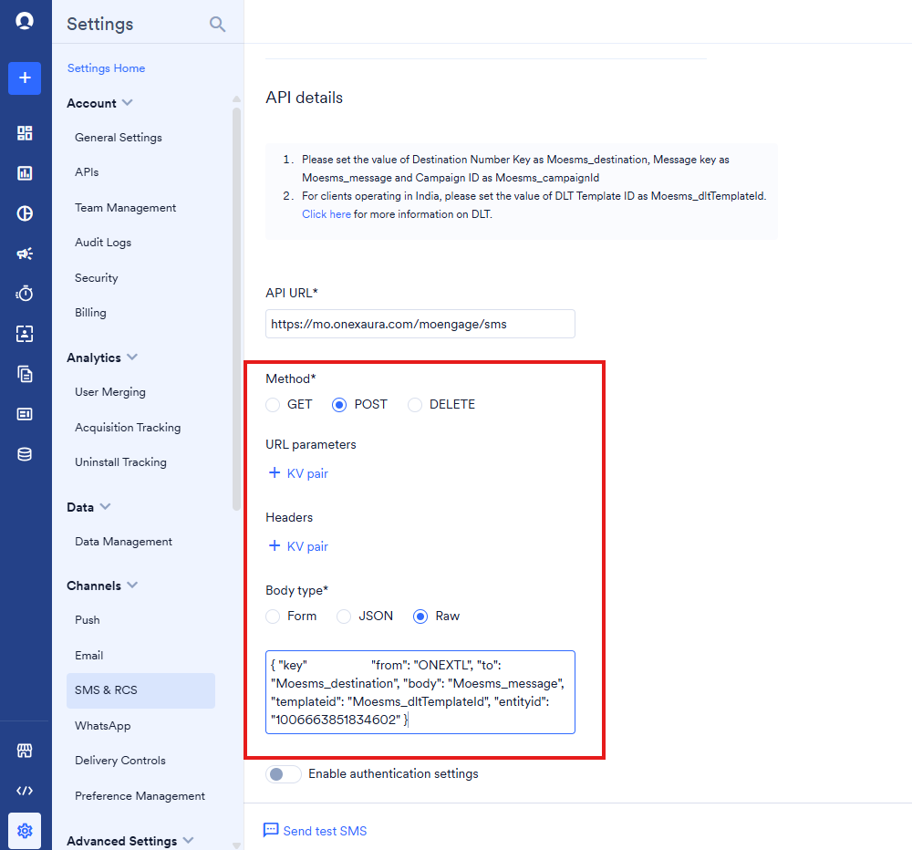
Task: Open the database stack icon
Action: point(25,454)
